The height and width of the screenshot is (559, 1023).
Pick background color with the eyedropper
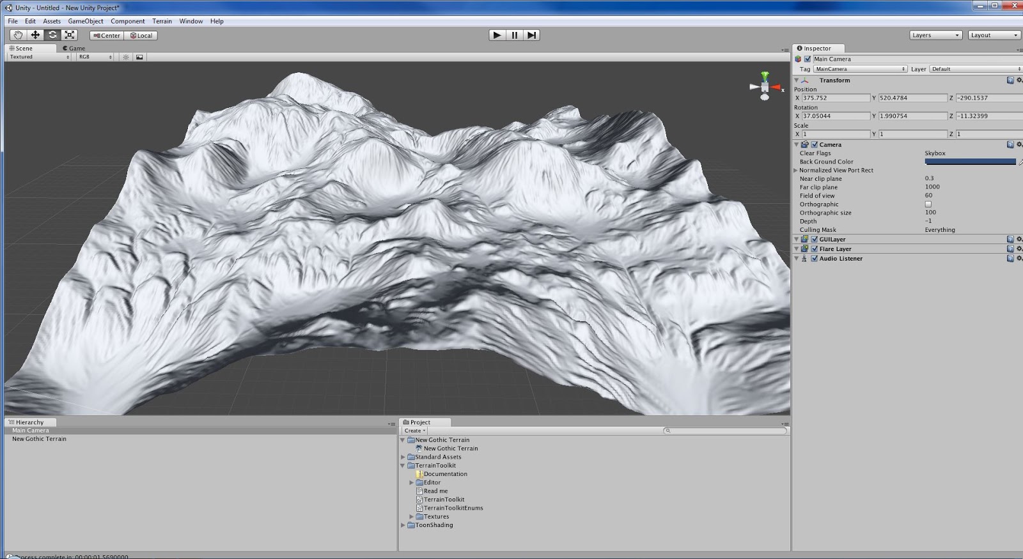(1020, 162)
